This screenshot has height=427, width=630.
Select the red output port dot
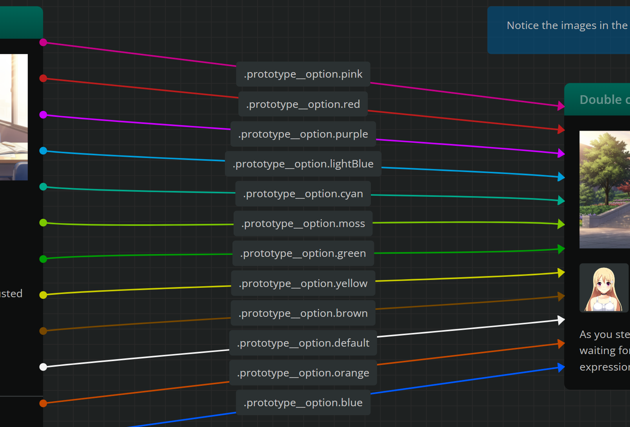[44, 78]
